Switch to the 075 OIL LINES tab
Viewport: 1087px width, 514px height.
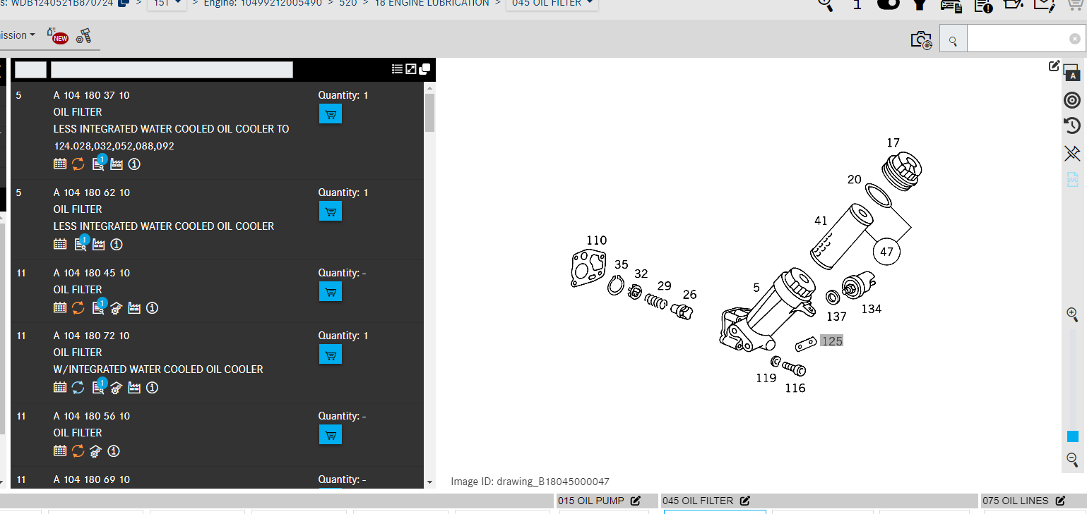tap(1023, 501)
